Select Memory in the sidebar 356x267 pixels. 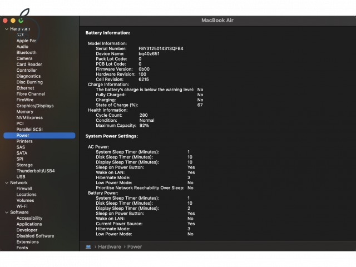tap(24, 112)
